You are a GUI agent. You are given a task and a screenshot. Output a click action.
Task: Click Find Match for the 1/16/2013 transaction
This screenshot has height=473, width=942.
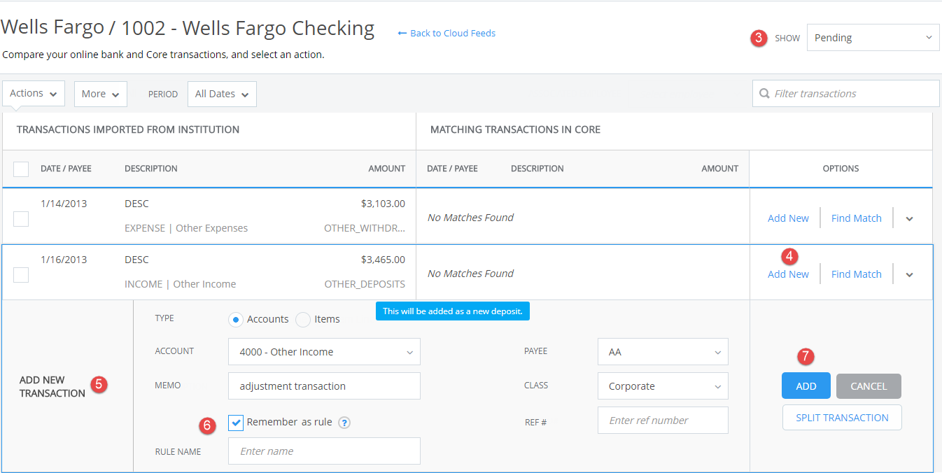tap(856, 274)
